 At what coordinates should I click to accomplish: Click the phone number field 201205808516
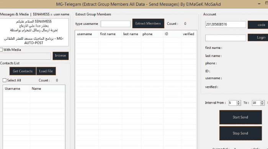226,24
